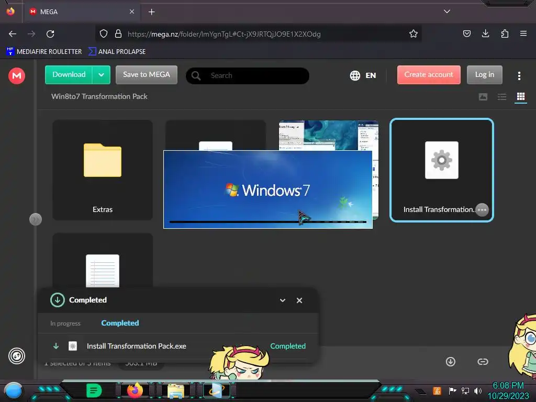Click the green Download button
This screenshot has width=536, height=402.
(x=69, y=74)
